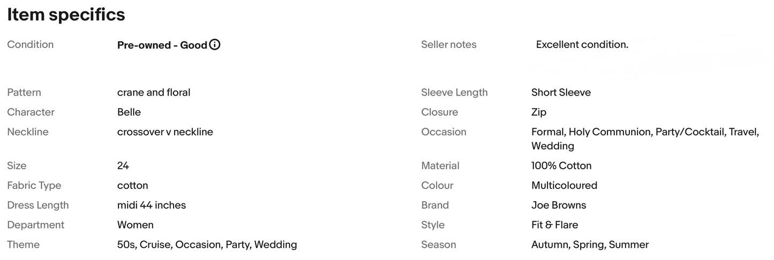
Task: Click the crane and floral pattern value
Action: click(154, 92)
